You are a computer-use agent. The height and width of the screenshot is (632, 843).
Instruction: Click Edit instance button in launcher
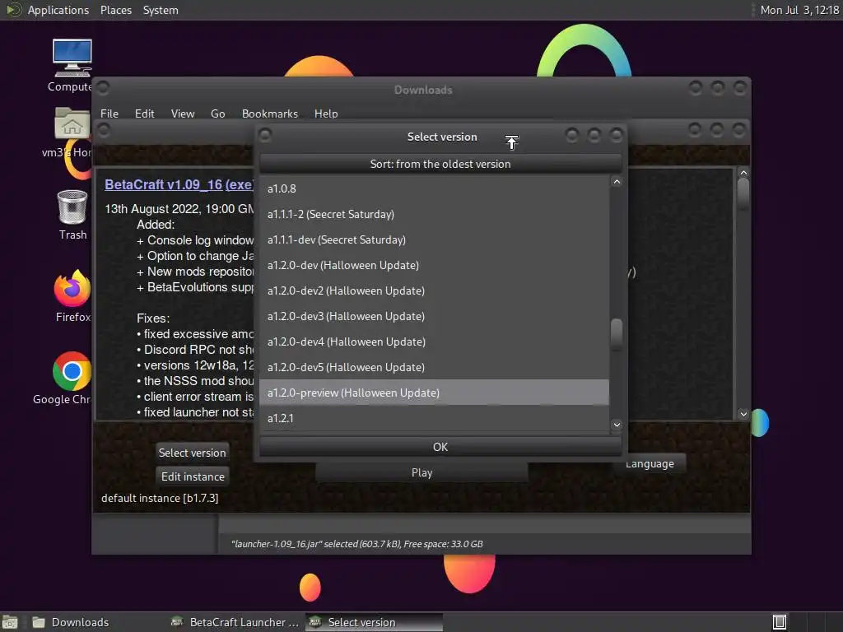pyautogui.click(x=193, y=476)
